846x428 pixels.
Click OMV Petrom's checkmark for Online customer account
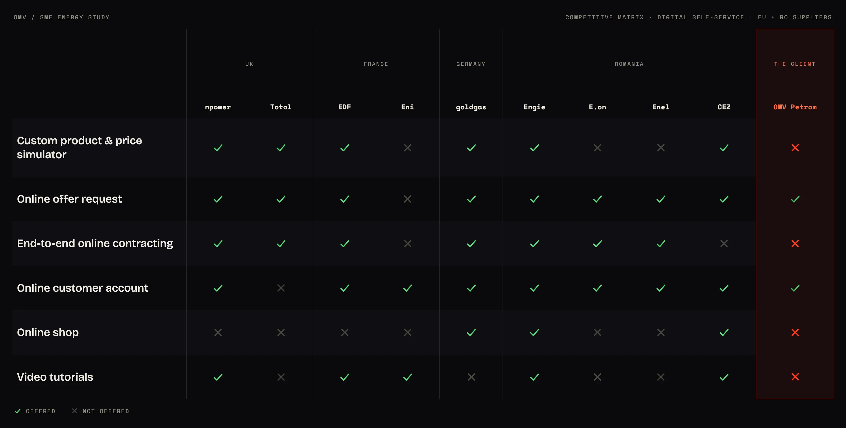coord(795,288)
